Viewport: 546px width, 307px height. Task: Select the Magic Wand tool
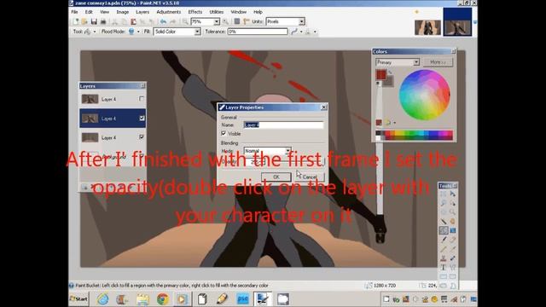444,221
